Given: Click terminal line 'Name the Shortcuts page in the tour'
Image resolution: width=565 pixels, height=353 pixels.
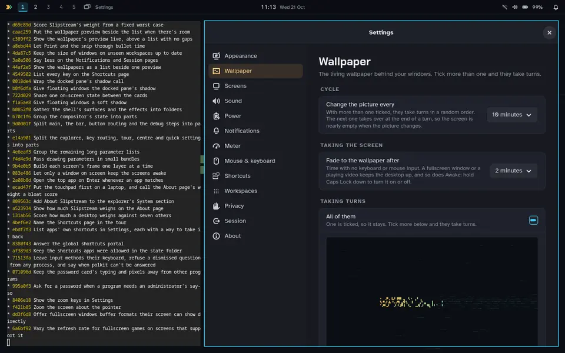Looking at the screenshot, I should [x=80, y=222].
